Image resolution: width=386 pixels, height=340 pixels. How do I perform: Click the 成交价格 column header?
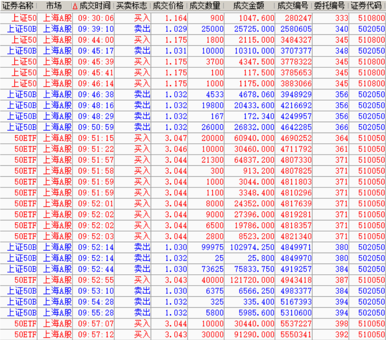tap(168, 6)
